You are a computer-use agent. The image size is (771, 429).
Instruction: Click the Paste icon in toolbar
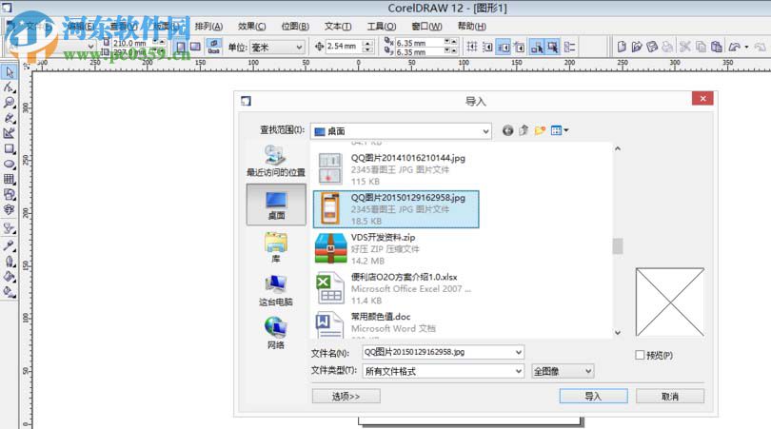(x=717, y=47)
